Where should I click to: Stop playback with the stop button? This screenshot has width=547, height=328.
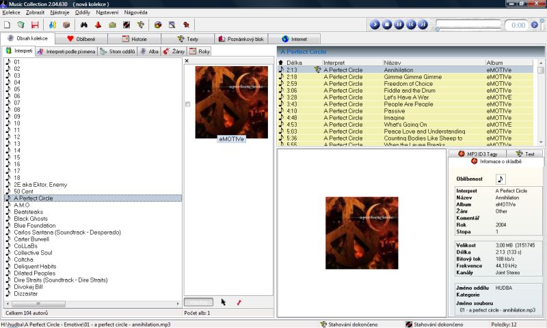tap(387, 25)
